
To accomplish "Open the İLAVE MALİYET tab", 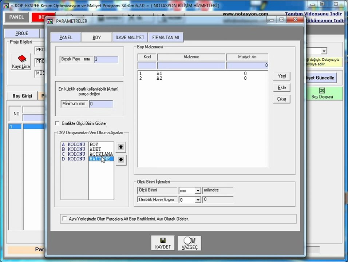I will pos(130,37).
